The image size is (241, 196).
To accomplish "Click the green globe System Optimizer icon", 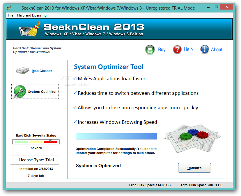I will (x=20, y=91).
